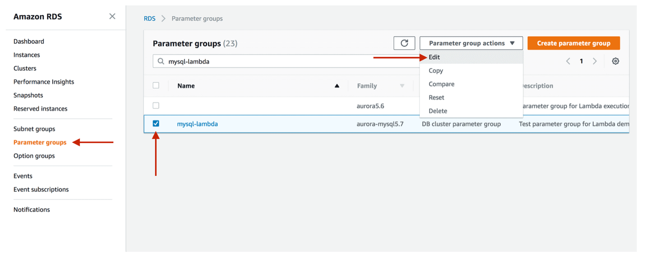The height and width of the screenshot is (261, 646).
Task: Click the page number 1 indicator
Action: tap(581, 61)
